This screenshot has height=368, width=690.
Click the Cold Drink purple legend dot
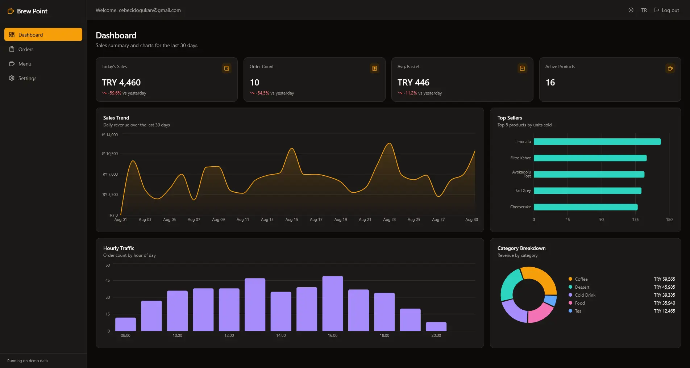570,295
